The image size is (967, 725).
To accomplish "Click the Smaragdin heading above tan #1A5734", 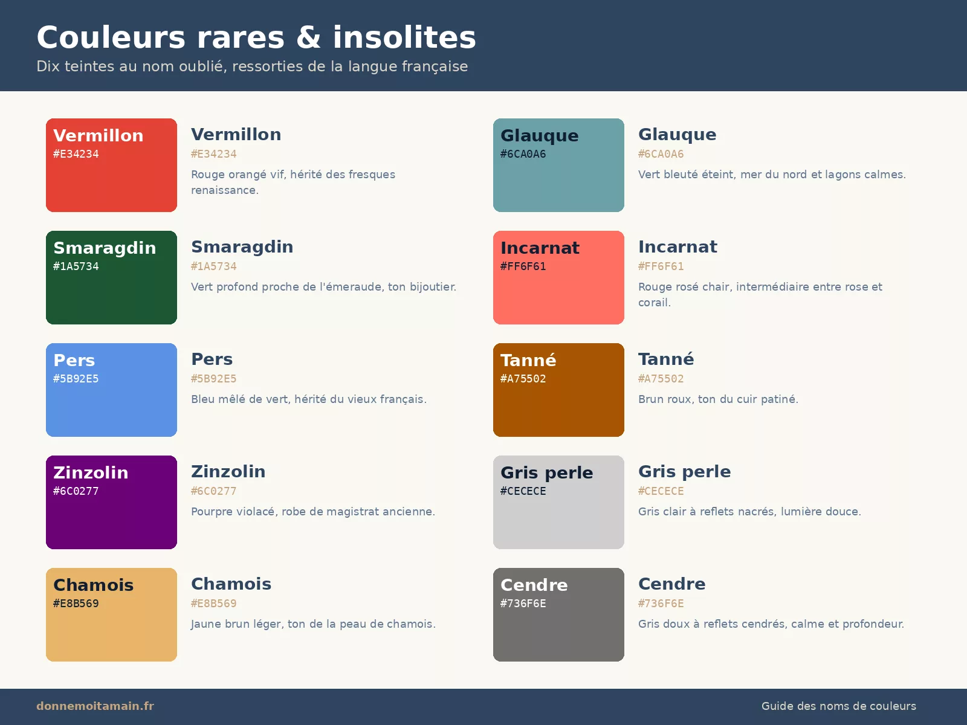I will coord(242,247).
